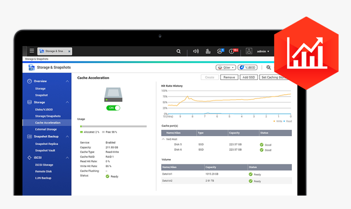This screenshot has width=351, height=209.
Task: Click the Free gray legend square
Action: point(103,132)
